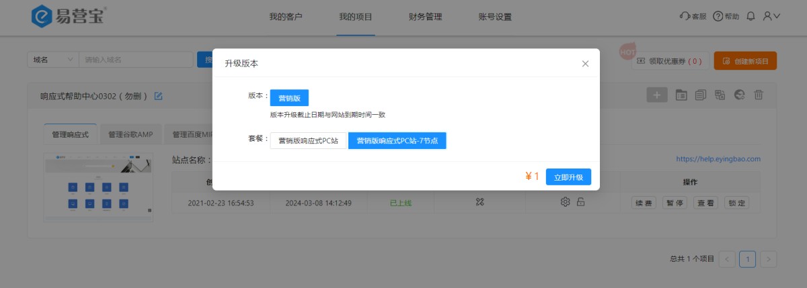Click the 易营宝 logo

click(x=69, y=17)
